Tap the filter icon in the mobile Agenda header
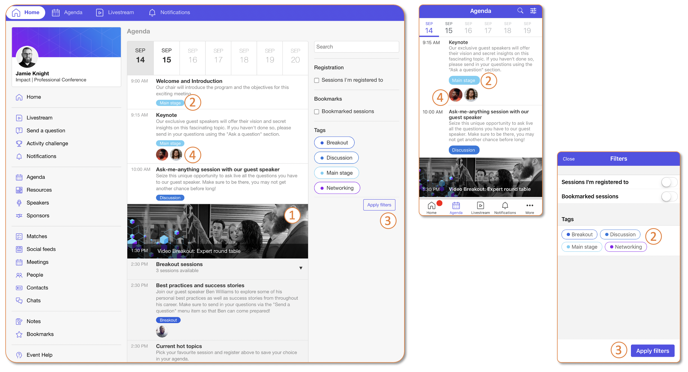 coord(533,11)
